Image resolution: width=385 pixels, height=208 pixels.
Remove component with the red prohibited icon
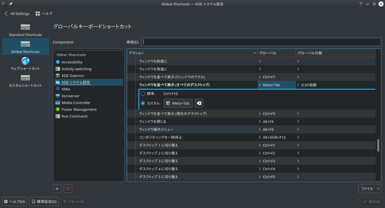point(68,188)
